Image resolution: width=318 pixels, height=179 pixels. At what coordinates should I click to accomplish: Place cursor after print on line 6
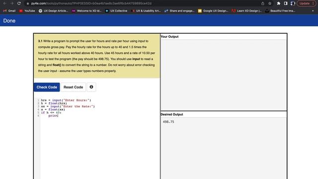point(58,116)
